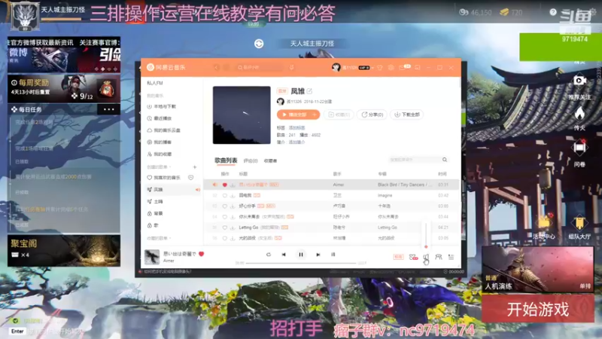Add all songs to queue with plus
The image size is (602, 339).
[315, 115]
